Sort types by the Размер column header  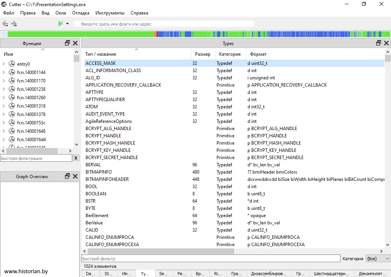click(202, 54)
